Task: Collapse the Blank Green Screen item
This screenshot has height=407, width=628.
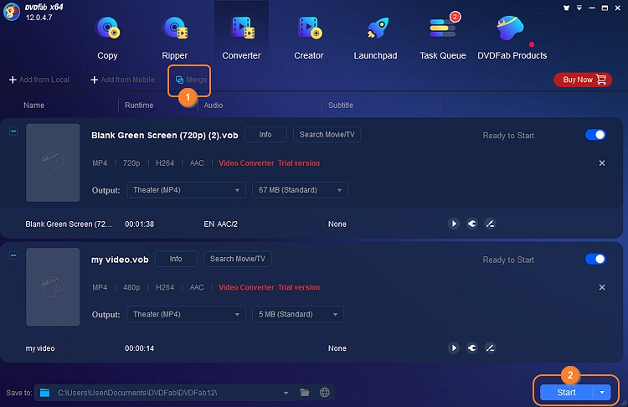Action: pos(13,131)
